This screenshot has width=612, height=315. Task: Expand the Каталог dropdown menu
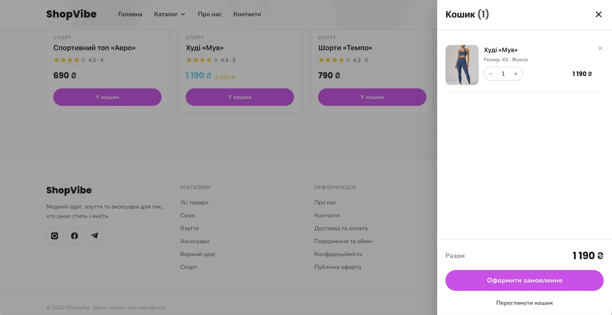click(170, 14)
